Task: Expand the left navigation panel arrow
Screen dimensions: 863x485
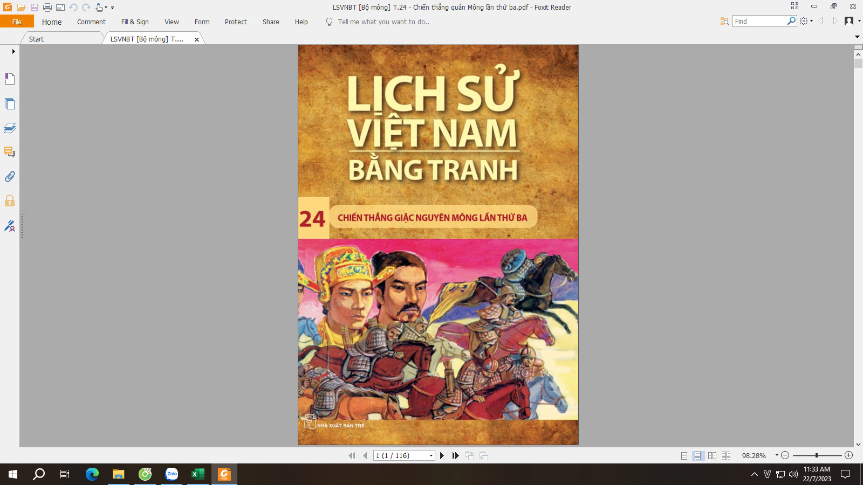Action: tap(13, 51)
